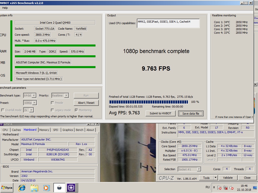
Task: Switch to SPD tab in CPU-Z
Action: coord(56,130)
